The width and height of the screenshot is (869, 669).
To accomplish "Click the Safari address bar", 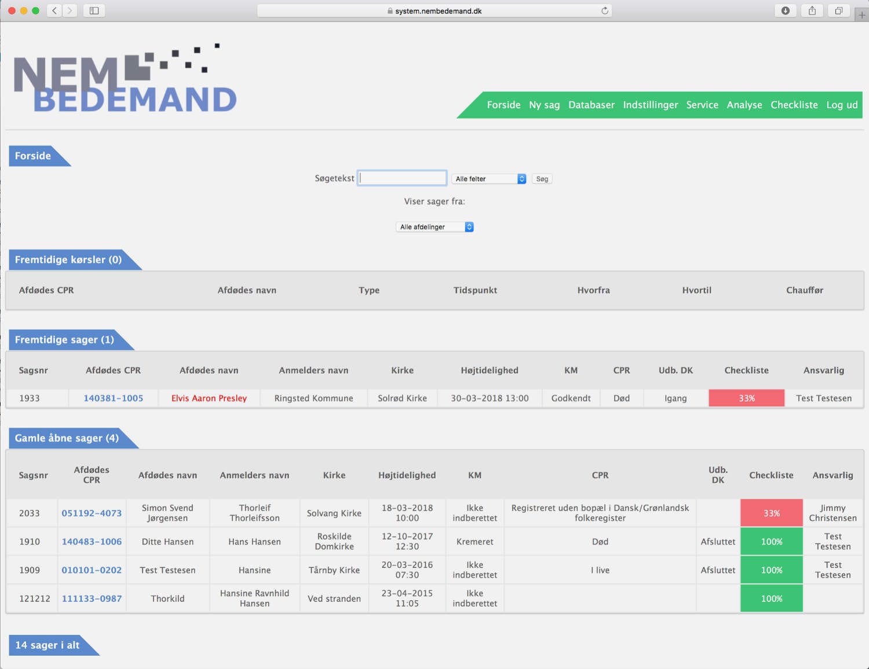I will (434, 10).
